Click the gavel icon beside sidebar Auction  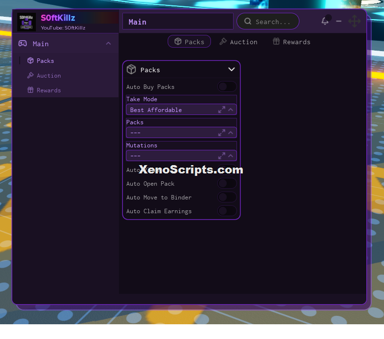click(30, 75)
